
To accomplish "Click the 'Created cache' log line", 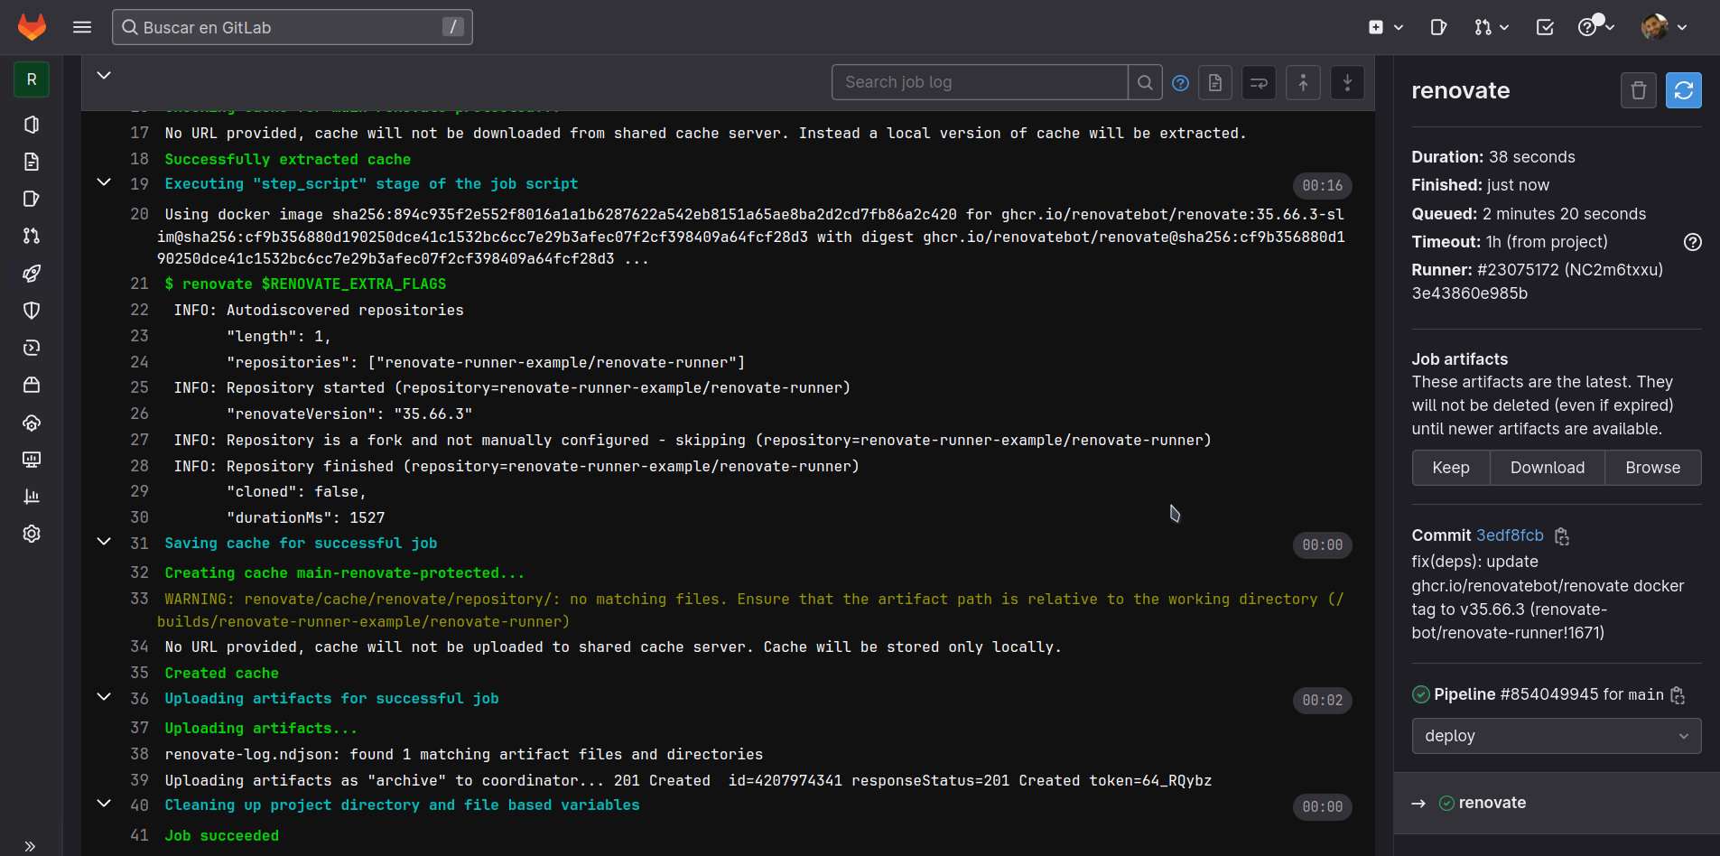I will 222,673.
